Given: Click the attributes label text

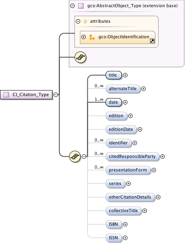Looking at the screenshot, I should pos(100,21).
